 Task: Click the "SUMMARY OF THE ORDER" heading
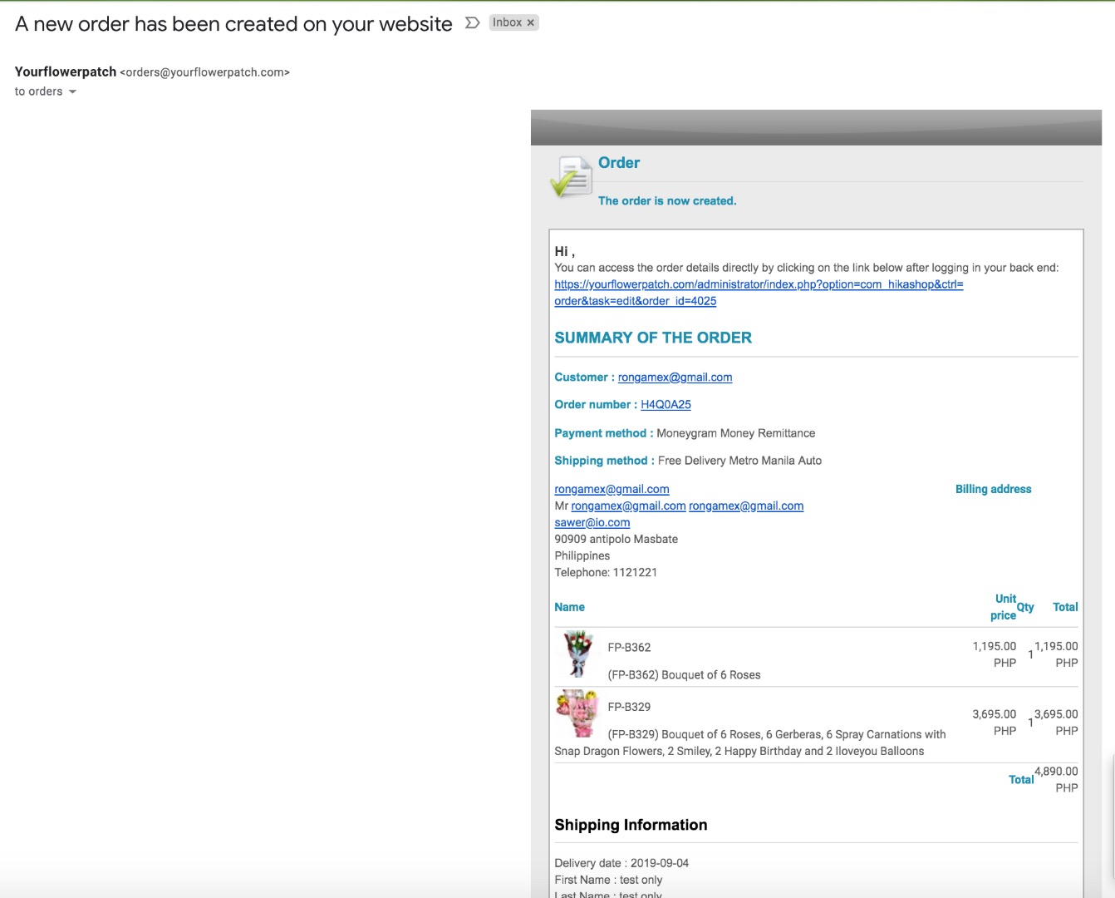coord(653,338)
